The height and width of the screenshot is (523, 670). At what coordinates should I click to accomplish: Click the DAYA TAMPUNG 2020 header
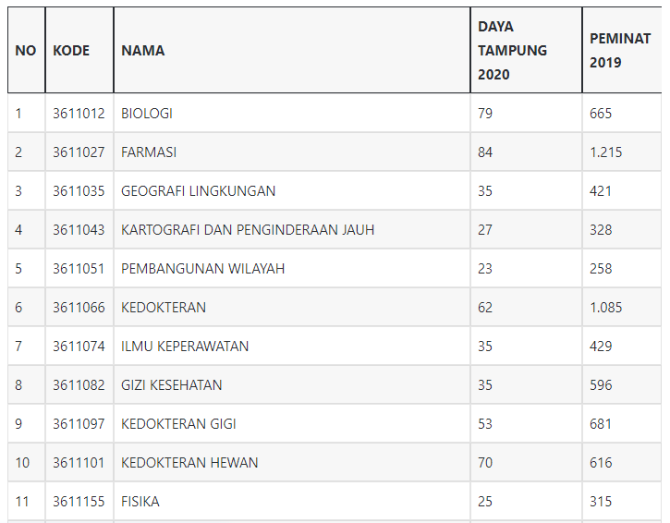[x=512, y=51]
